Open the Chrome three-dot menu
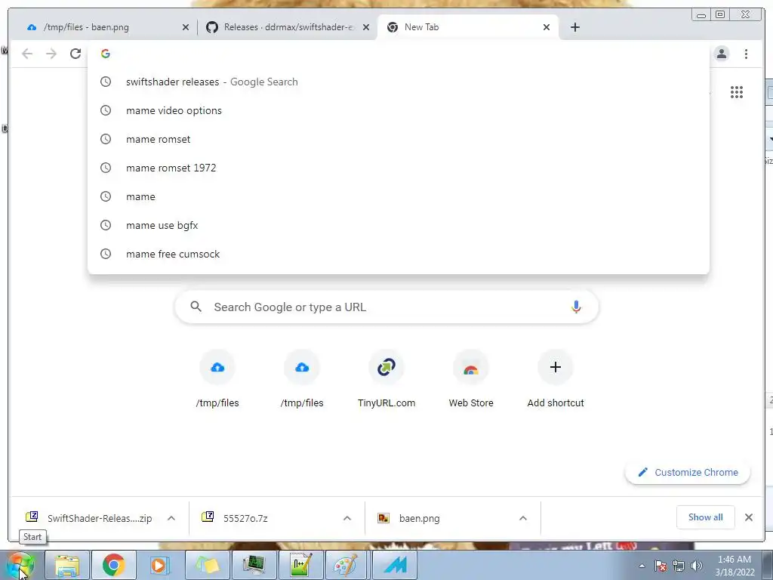This screenshot has width=773, height=580. (x=746, y=54)
